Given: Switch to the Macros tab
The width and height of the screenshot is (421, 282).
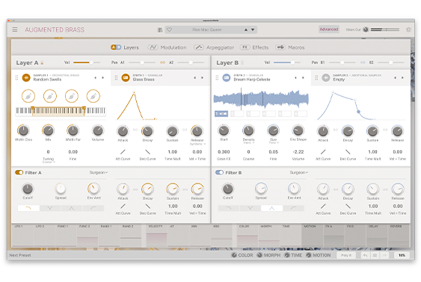Looking at the screenshot, I should tap(290, 48).
